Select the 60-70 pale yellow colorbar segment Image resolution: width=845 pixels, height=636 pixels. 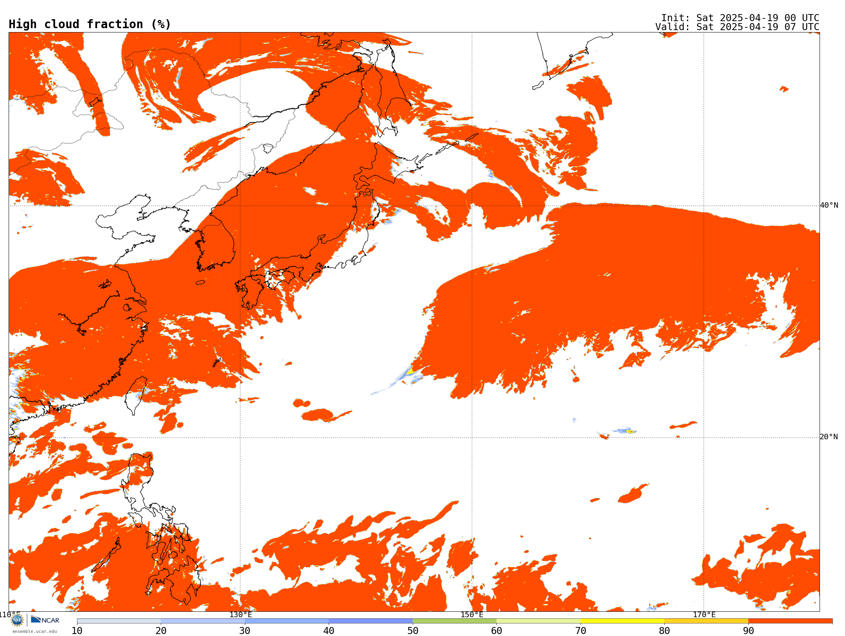pyautogui.click(x=539, y=621)
